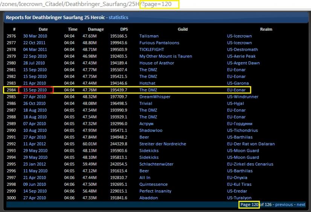Select the Streiter der Nordreiche guild
Viewport: 311px width, 212px height.
tap(163, 144)
